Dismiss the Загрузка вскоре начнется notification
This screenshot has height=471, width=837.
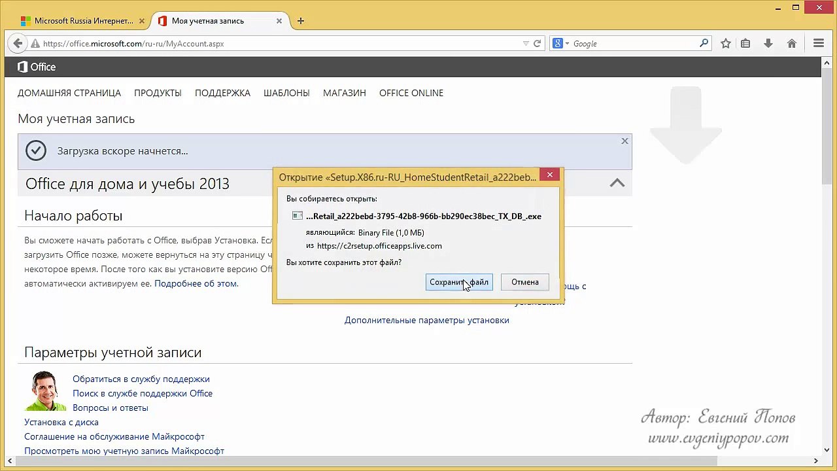[624, 141]
